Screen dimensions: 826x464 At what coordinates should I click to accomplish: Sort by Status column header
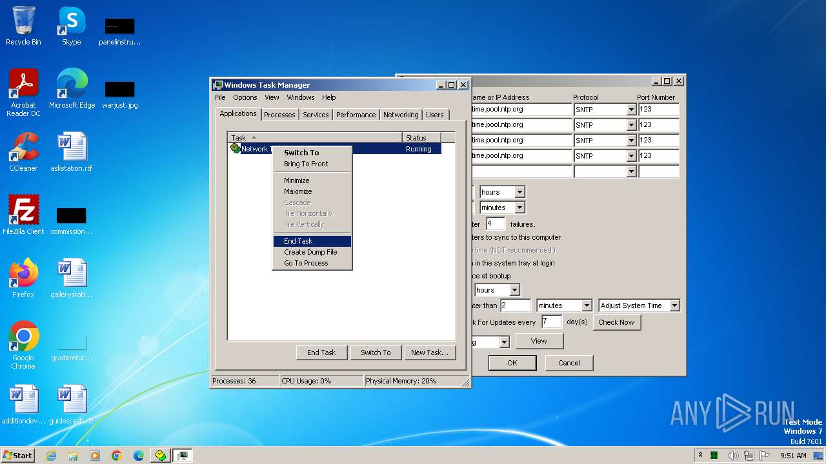[421, 137]
